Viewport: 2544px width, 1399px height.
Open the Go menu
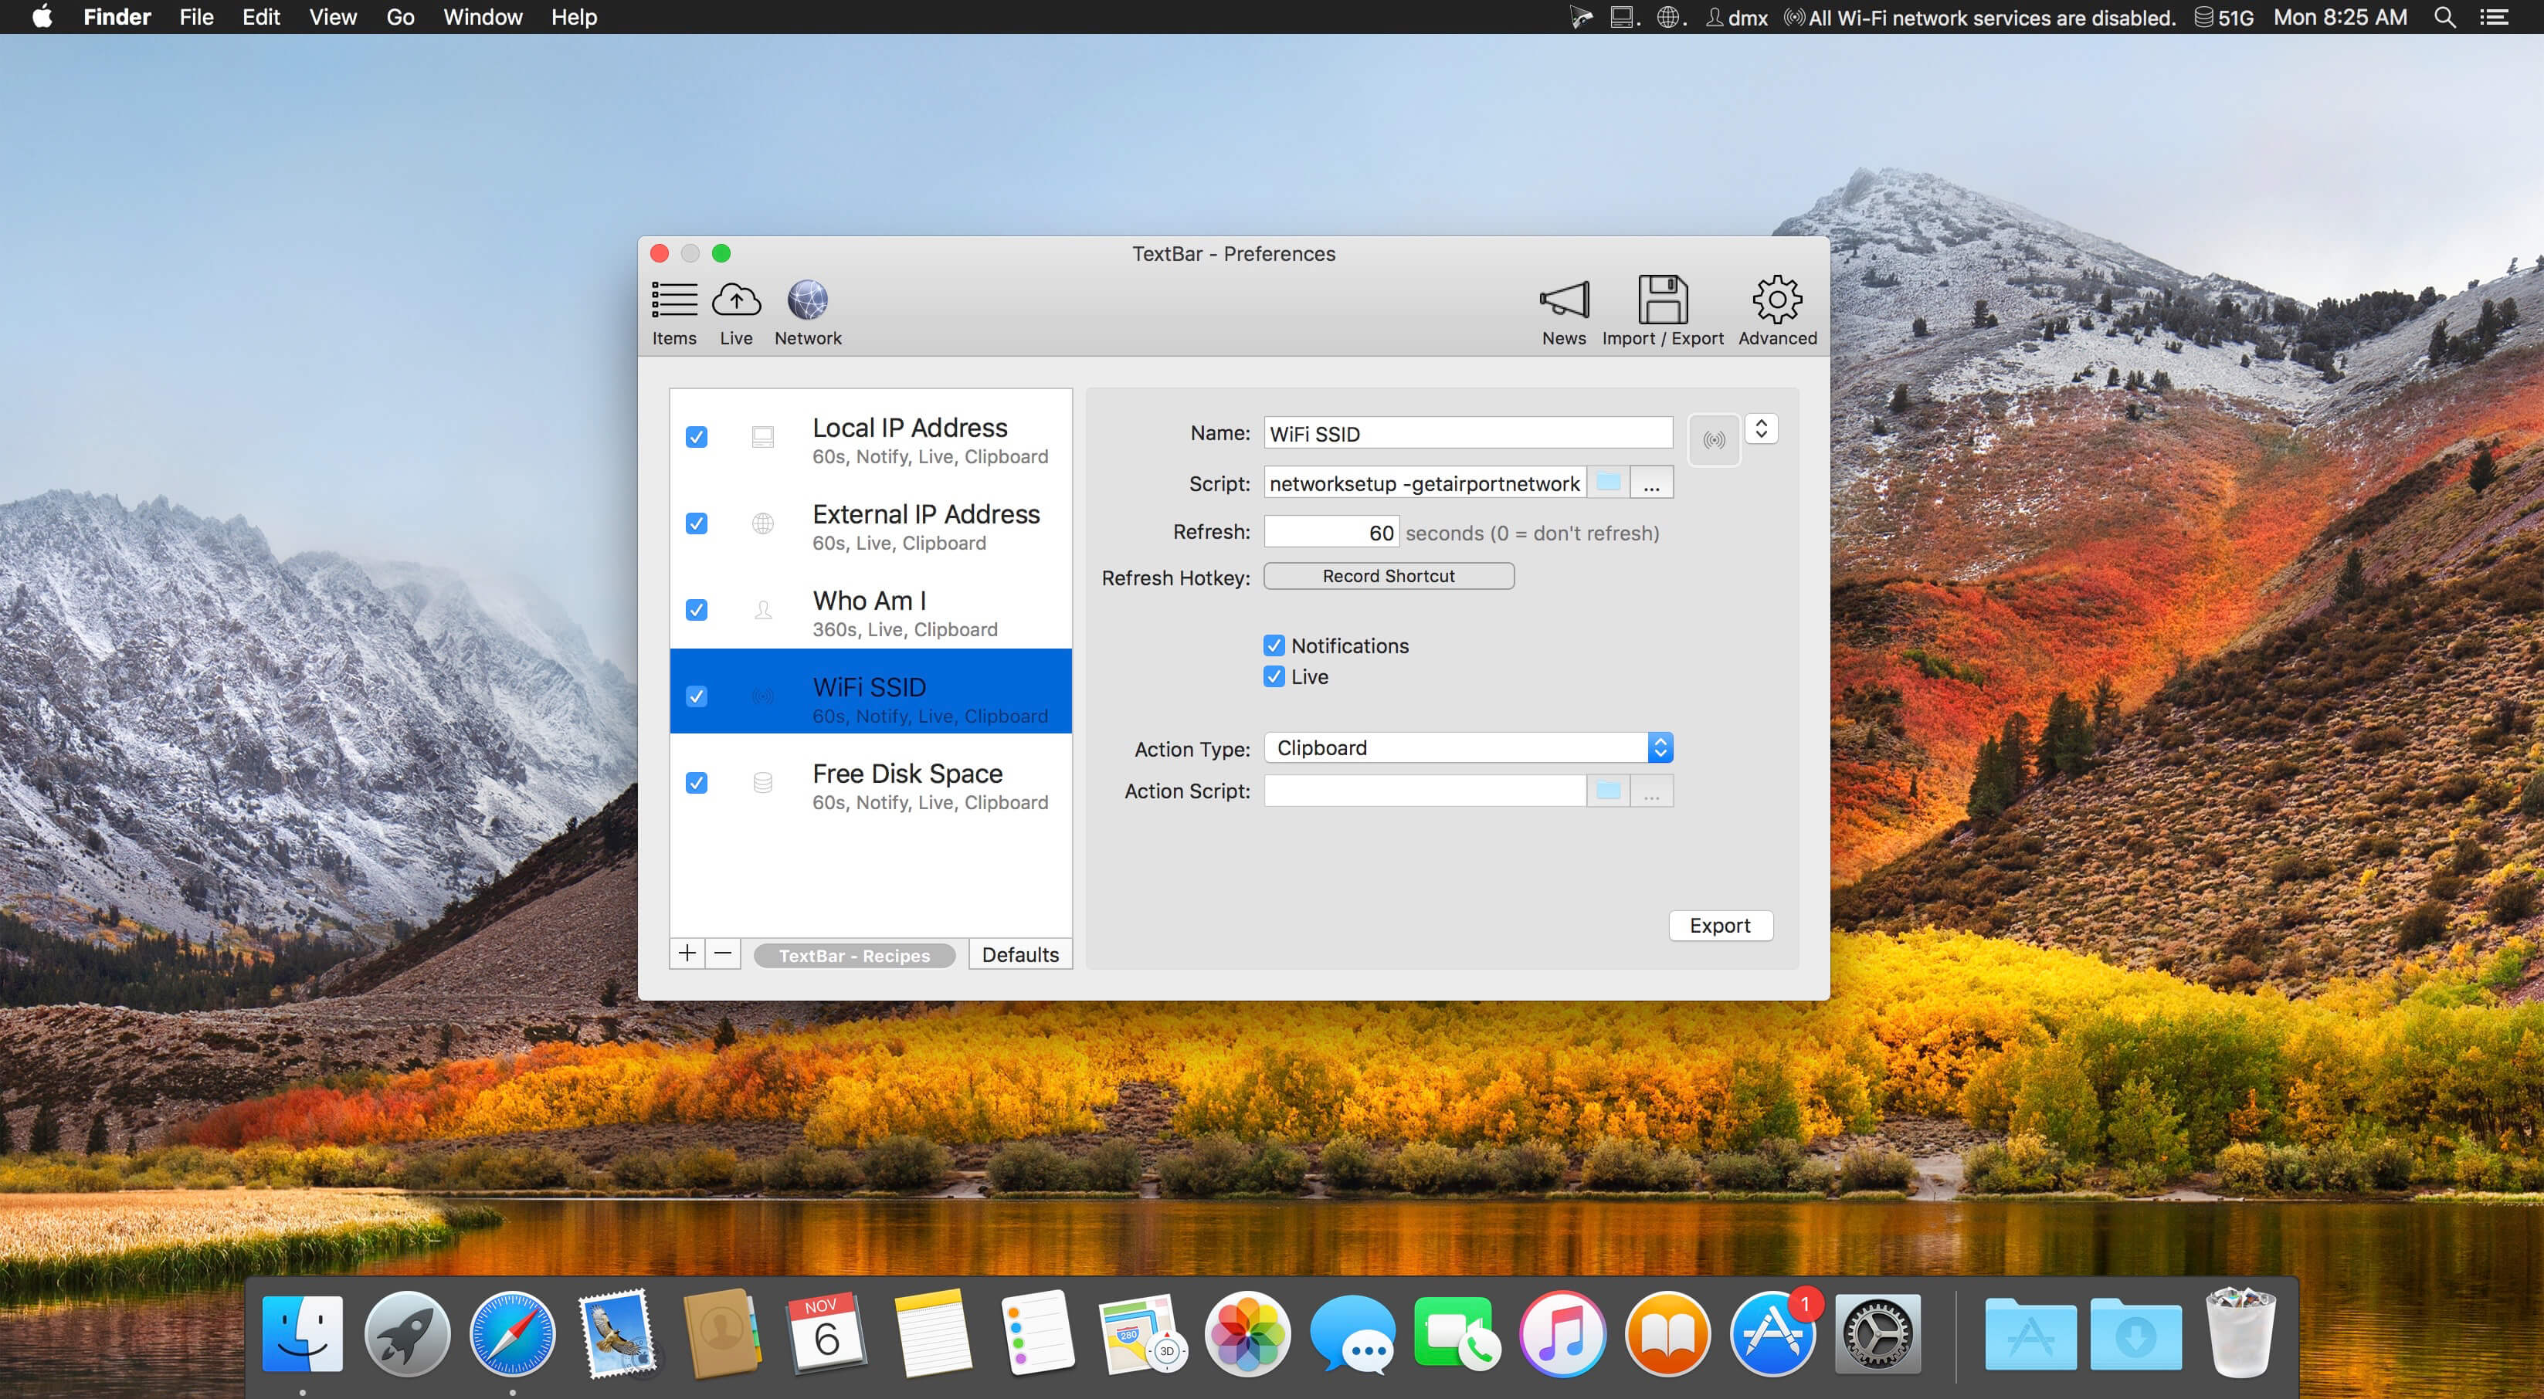pyautogui.click(x=400, y=17)
